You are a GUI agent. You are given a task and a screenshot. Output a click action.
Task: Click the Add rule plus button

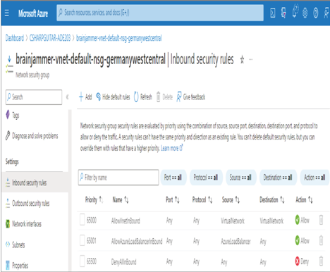click(85, 97)
